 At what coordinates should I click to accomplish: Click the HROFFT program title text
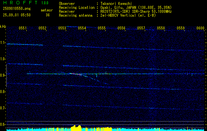(20, 3)
